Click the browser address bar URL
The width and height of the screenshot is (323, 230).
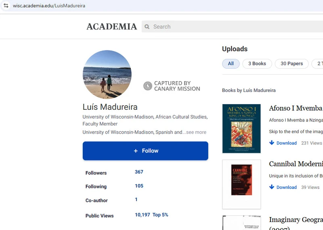(x=49, y=6)
